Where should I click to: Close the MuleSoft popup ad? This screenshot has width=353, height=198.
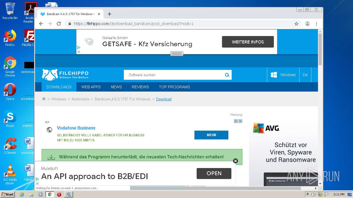(236, 161)
